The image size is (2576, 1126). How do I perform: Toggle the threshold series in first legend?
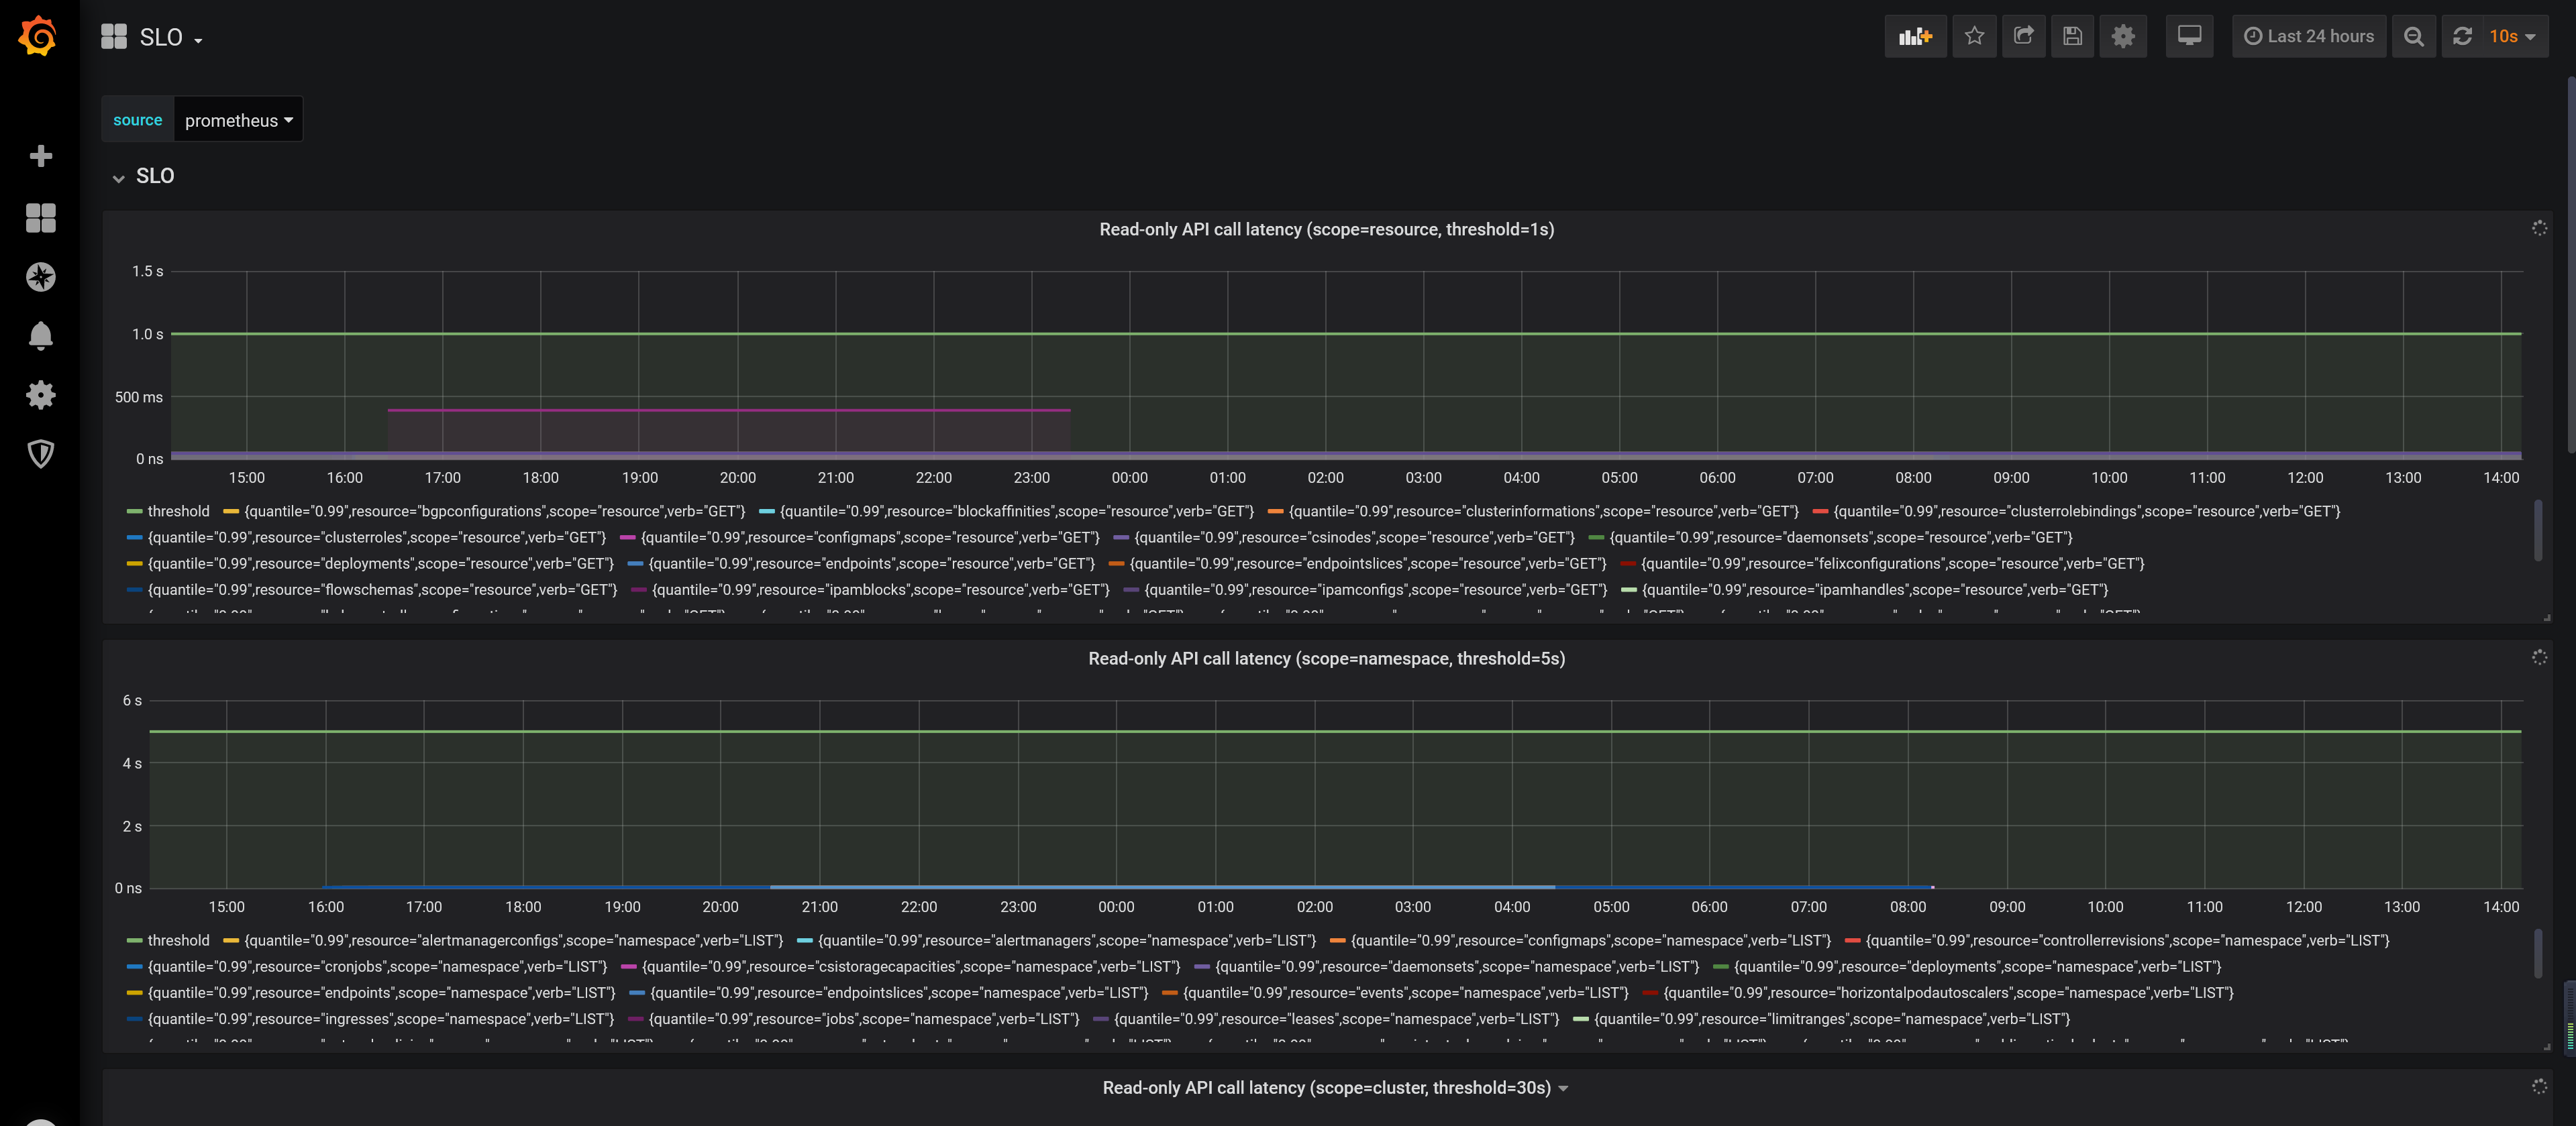coord(178,512)
